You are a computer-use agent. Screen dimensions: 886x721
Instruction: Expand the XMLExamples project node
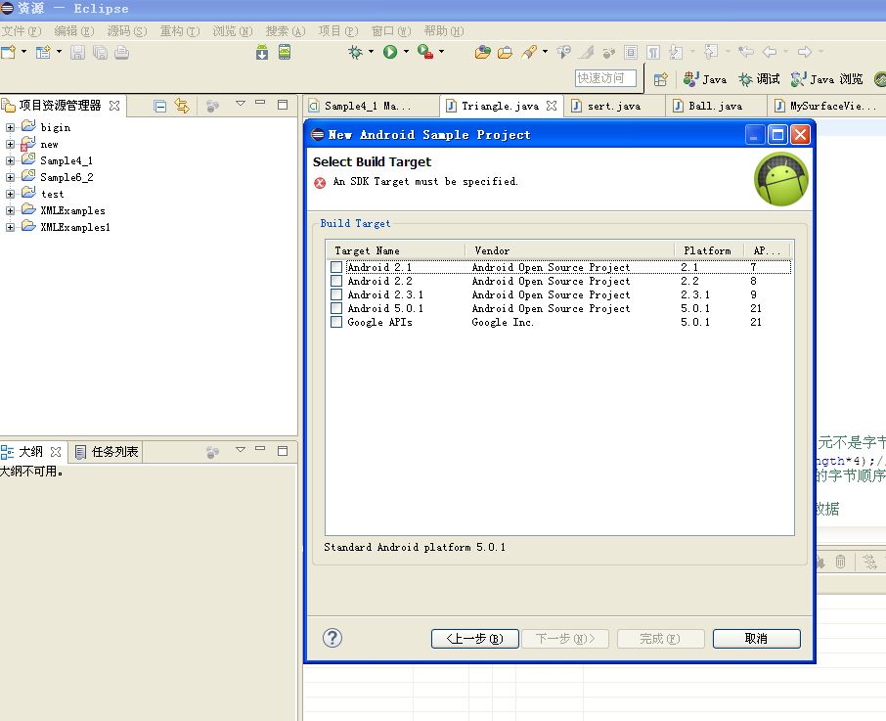point(10,210)
